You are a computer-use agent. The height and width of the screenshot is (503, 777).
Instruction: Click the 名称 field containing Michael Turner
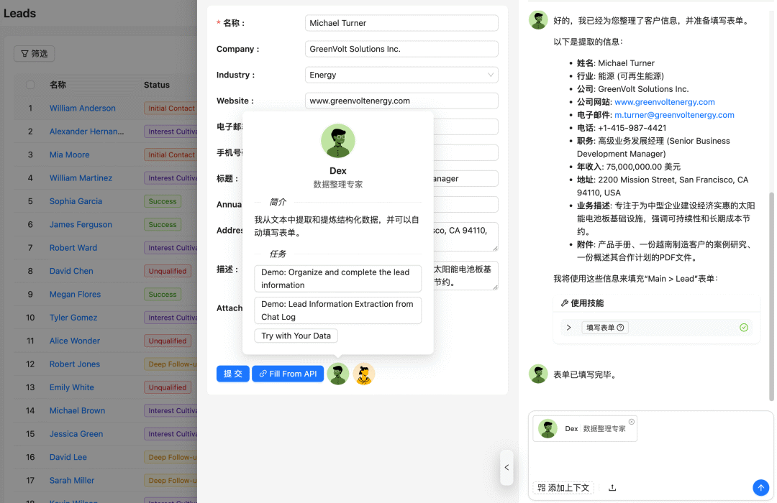pyautogui.click(x=401, y=23)
